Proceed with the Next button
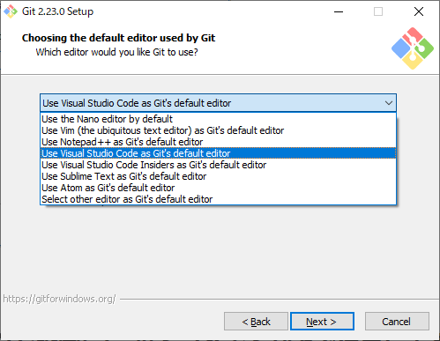This screenshot has height=341, width=440. point(322,322)
